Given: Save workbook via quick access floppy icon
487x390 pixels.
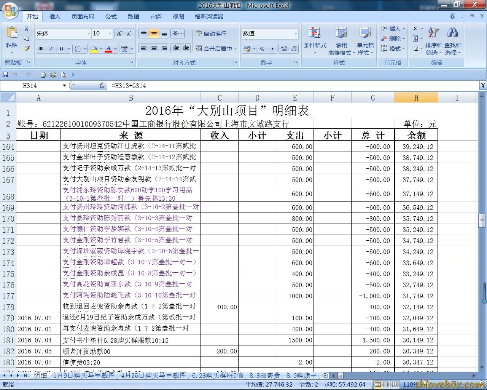Looking at the screenshot, I should [x=5, y=75].
